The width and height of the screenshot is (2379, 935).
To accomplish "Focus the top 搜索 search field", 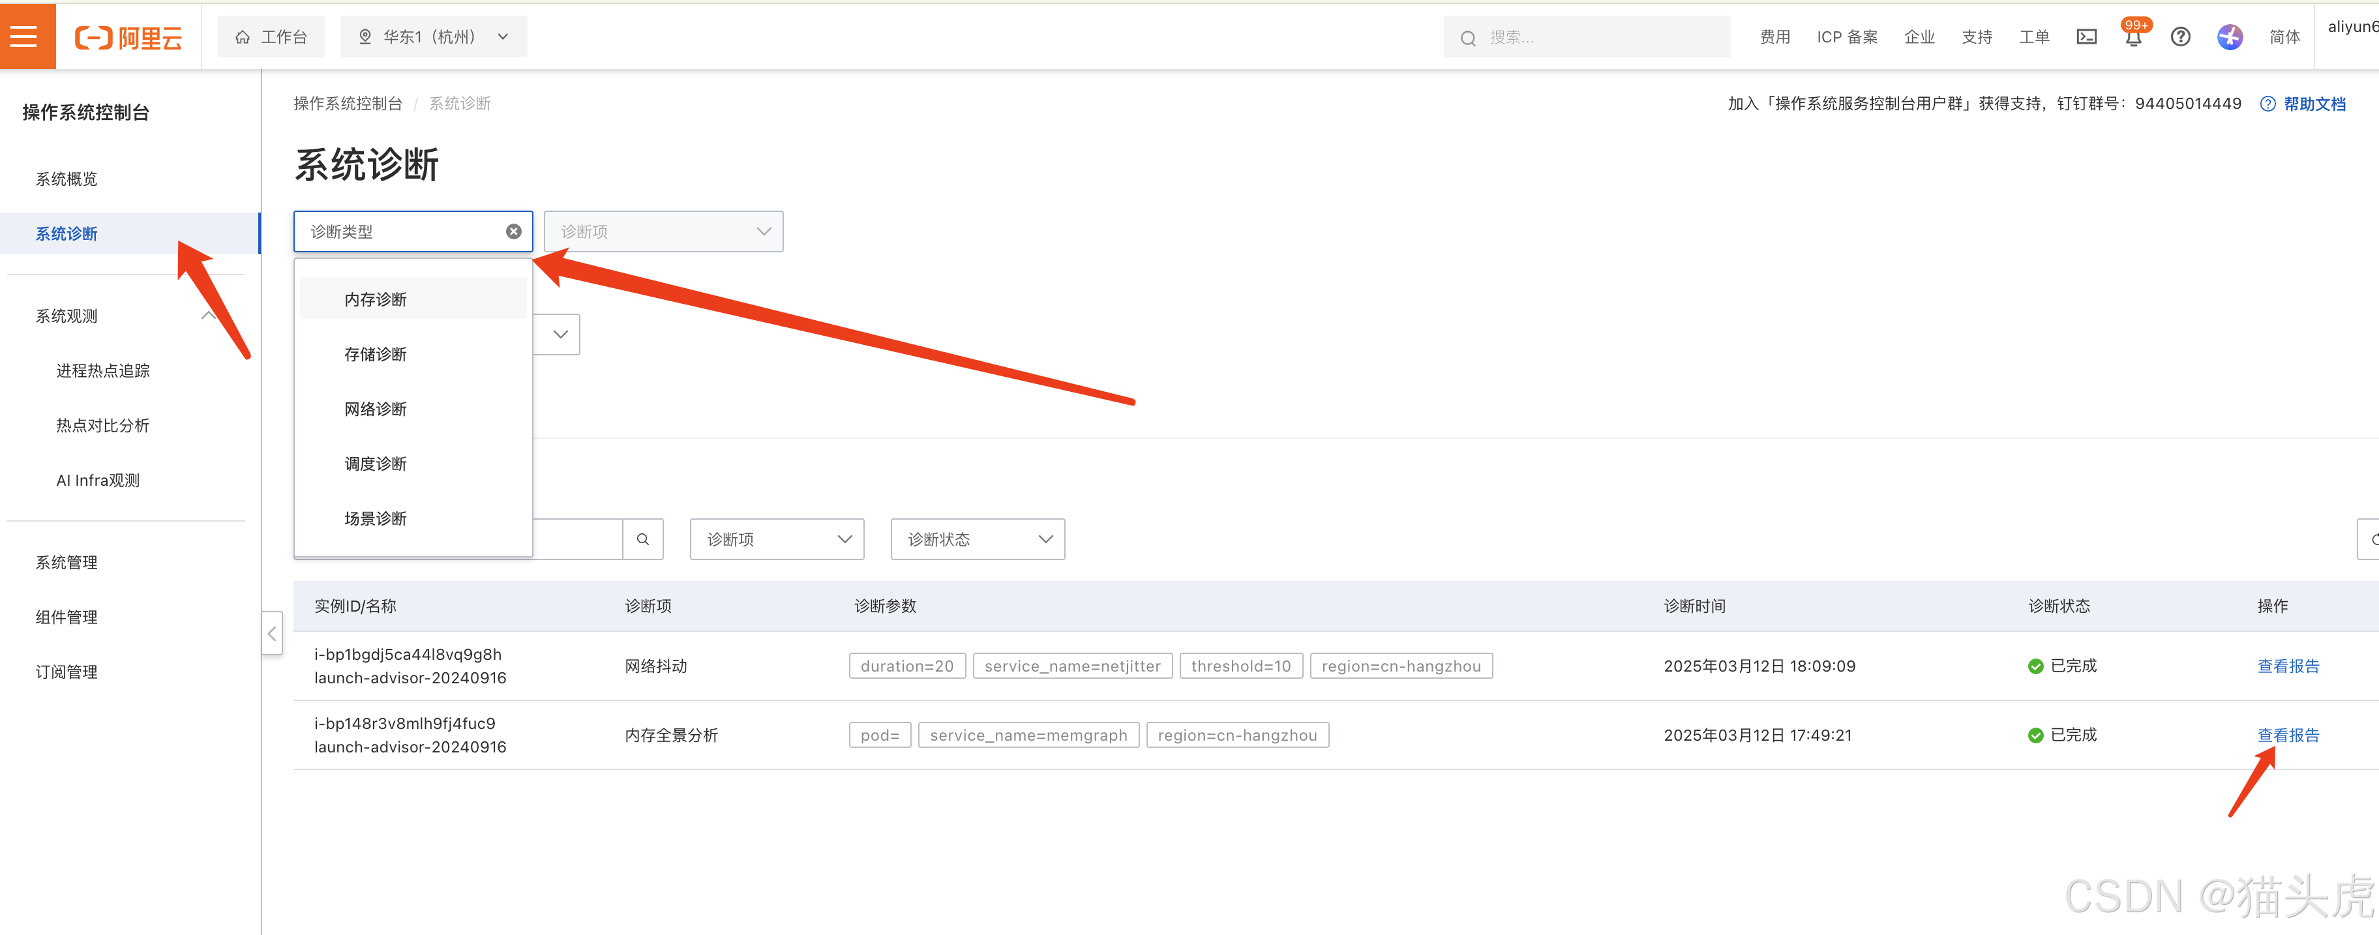I will pos(1586,37).
